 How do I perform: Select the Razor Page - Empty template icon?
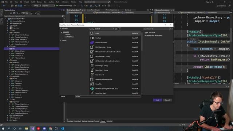point(92,65)
